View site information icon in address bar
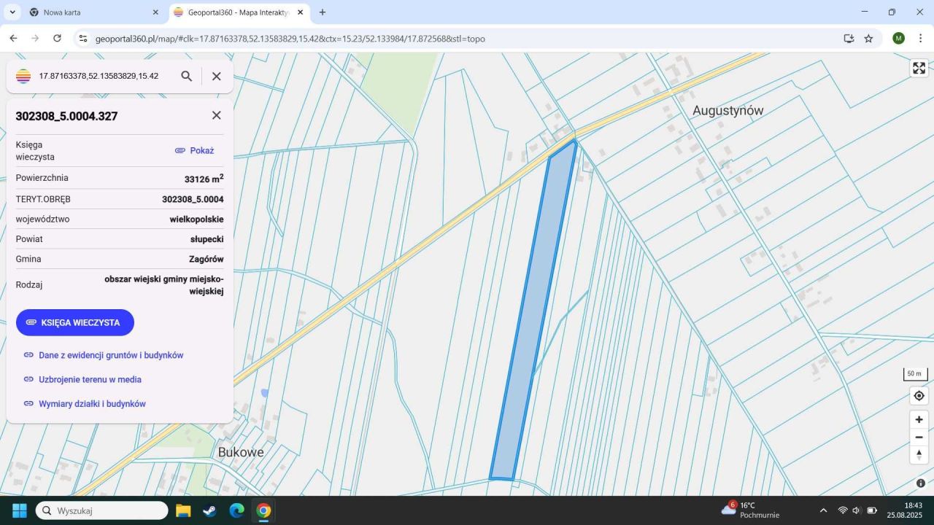Screen dimensions: 934x525 coord(82,39)
